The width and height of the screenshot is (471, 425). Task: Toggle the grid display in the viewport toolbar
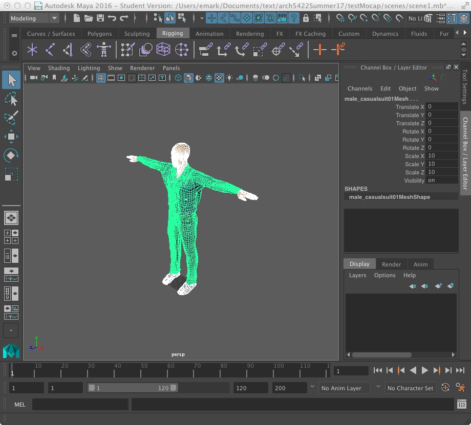(x=100, y=77)
